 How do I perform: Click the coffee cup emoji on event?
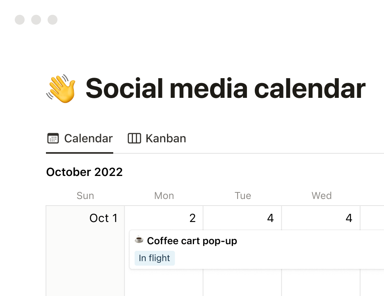click(139, 240)
